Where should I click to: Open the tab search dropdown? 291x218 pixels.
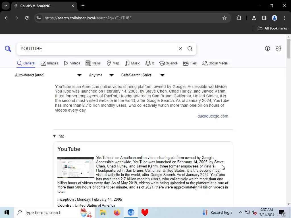tap(6, 6)
